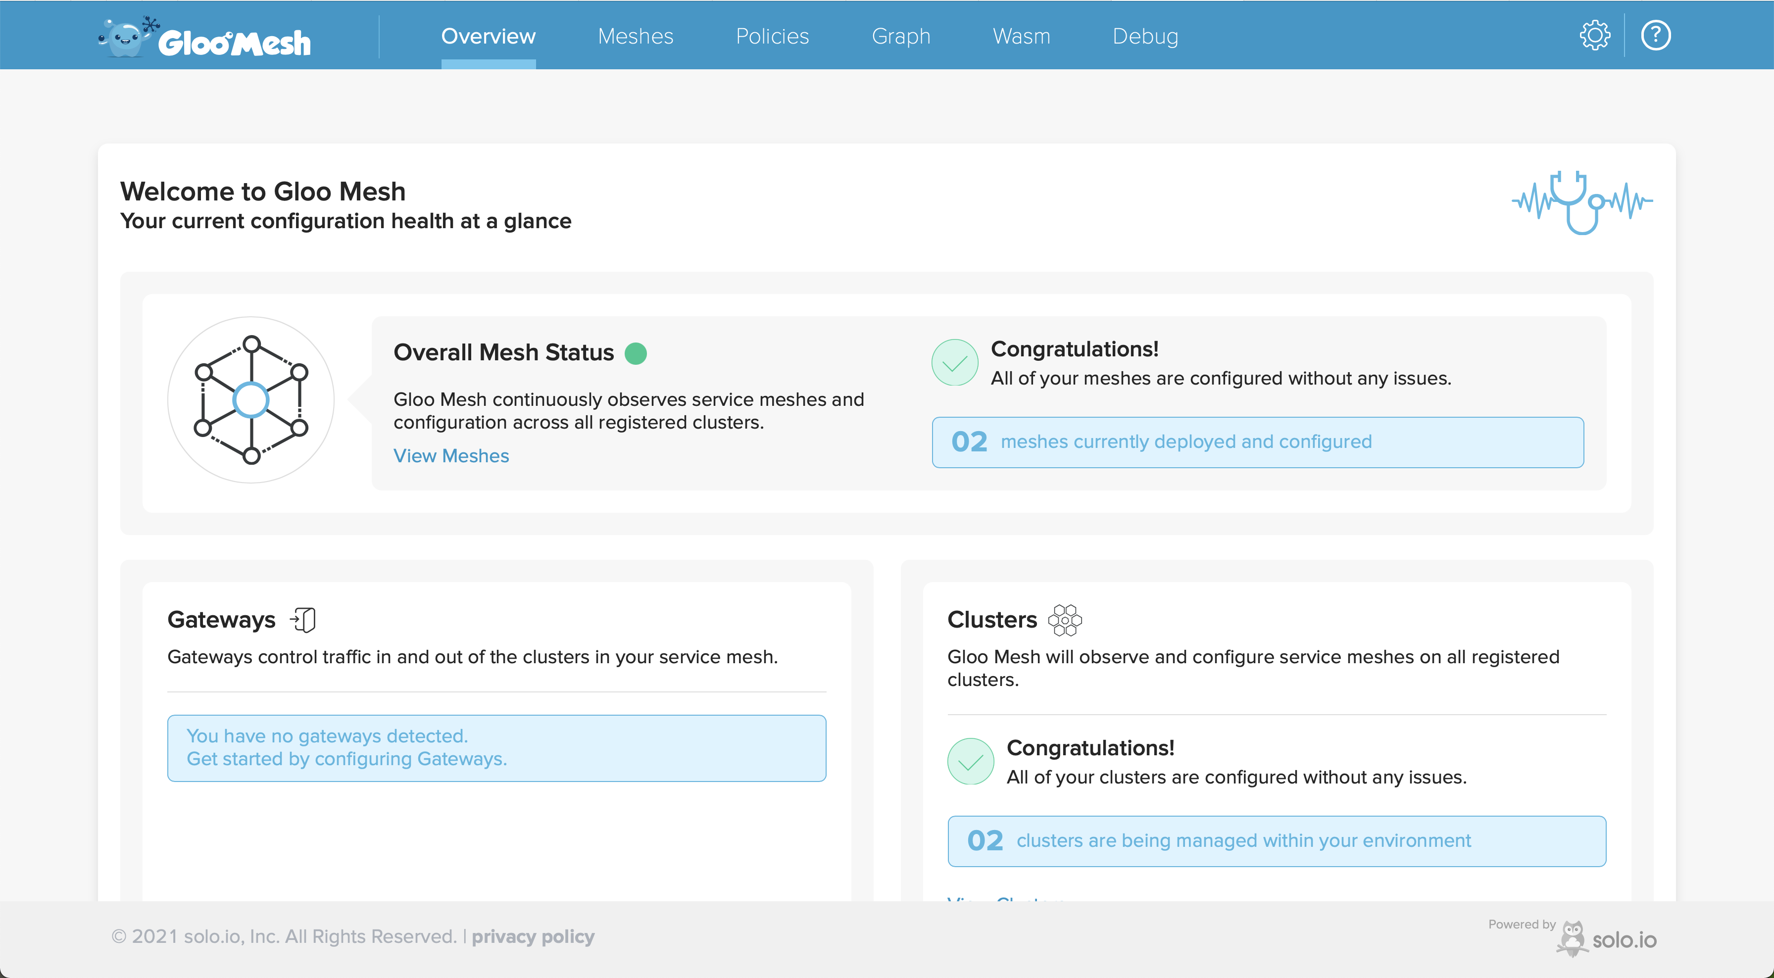
Task: Click the green Overall Mesh Status dot
Action: pos(636,353)
